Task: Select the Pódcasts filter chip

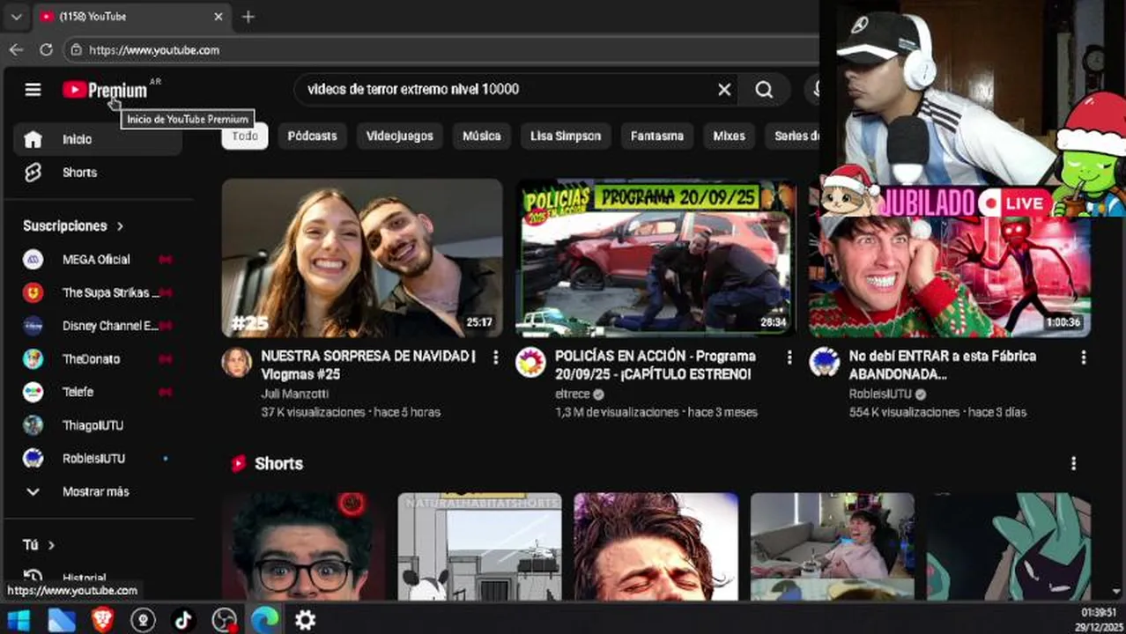Action: point(312,136)
